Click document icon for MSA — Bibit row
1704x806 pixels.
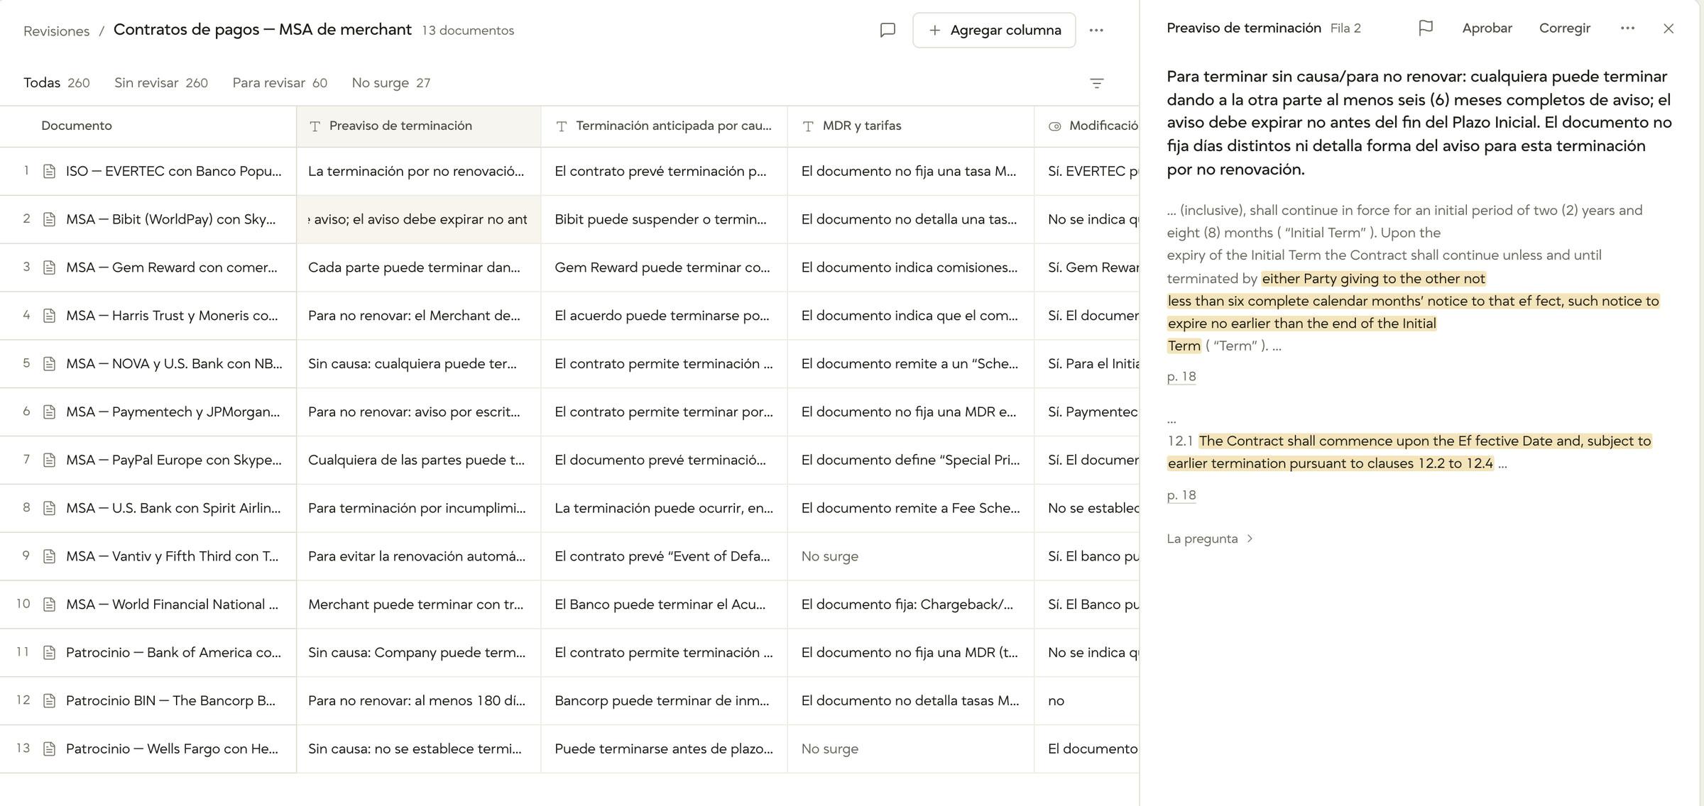pyautogui.click(x=49, y=219)
